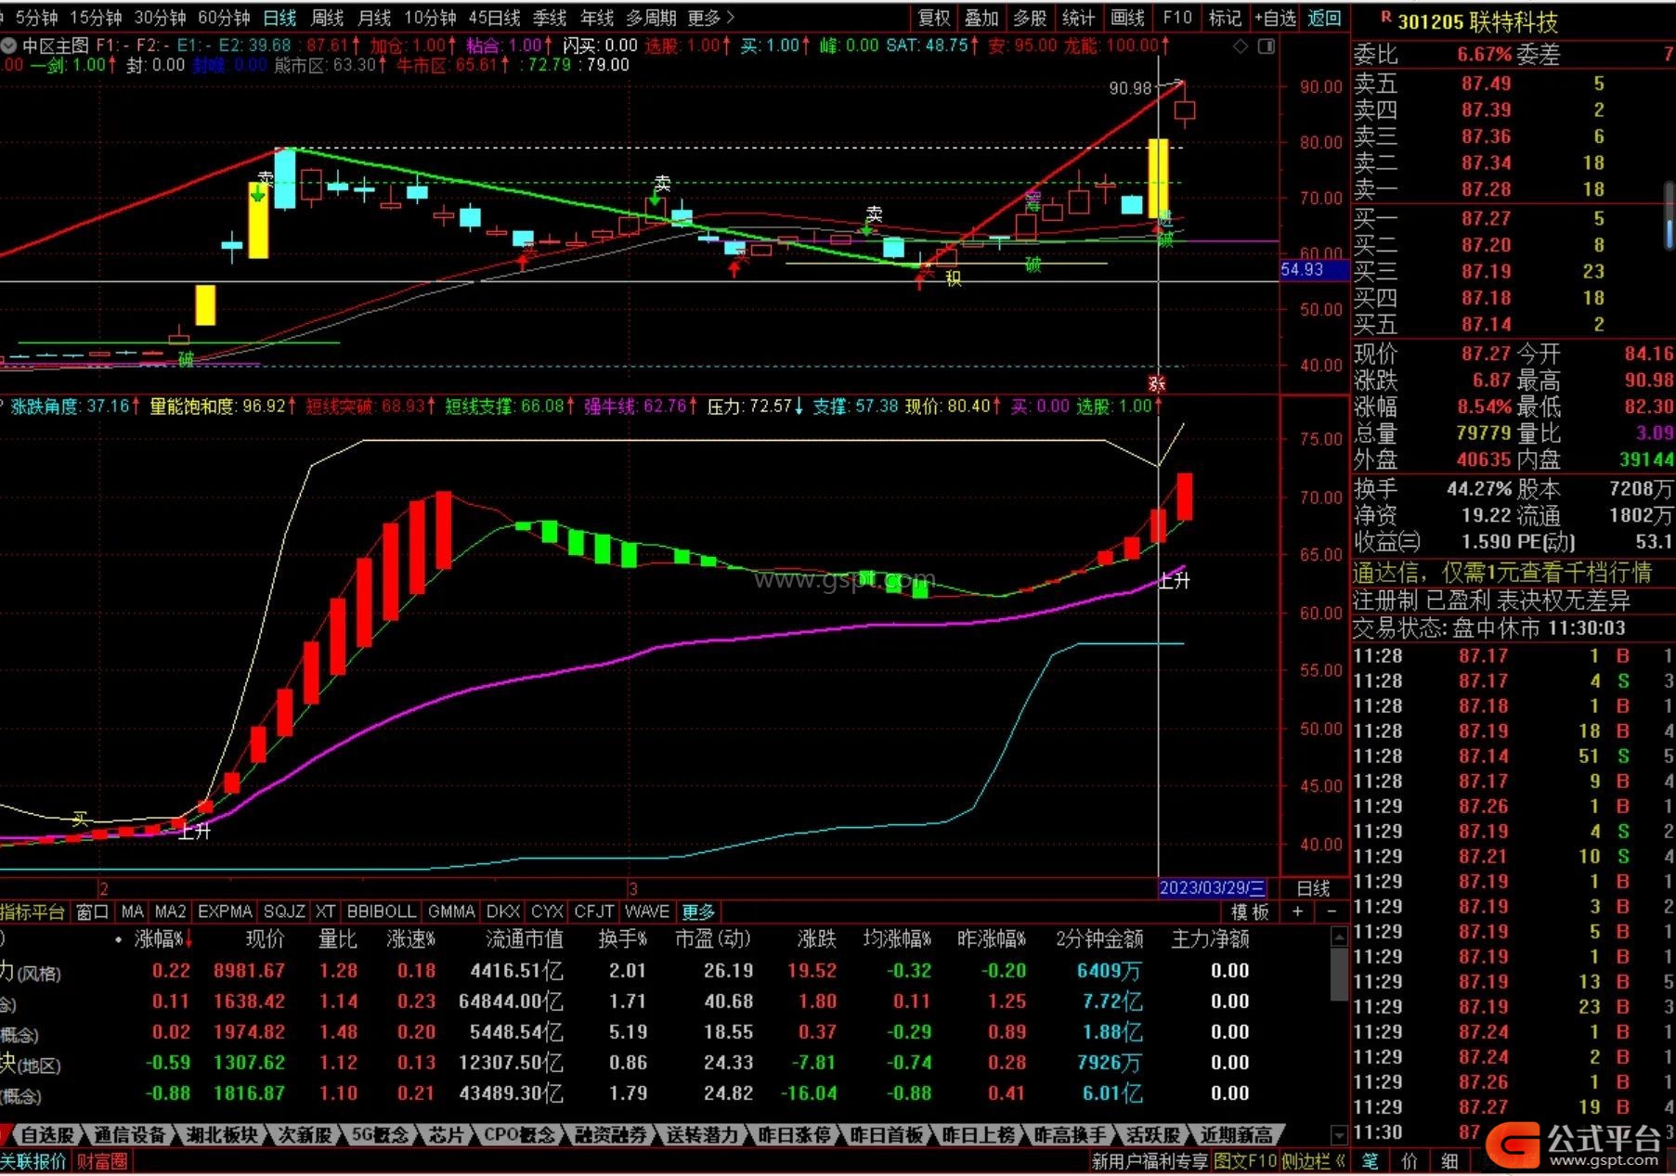Image resolution: width=1676 pixels, height=1176 pixels.
Task: Apply BBIBOLL indicator
Action: pyautogui.click(x=381, y=911)
